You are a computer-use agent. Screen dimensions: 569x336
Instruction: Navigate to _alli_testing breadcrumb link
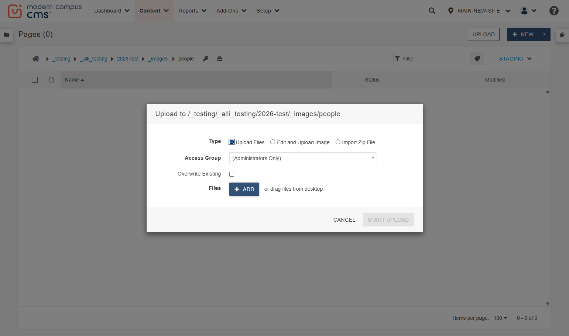point(94,59)
